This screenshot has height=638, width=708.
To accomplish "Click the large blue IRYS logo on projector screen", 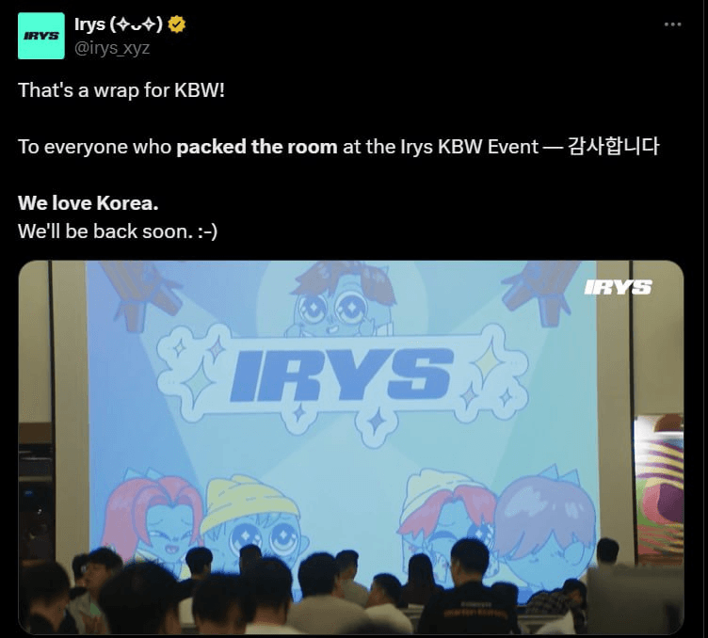I will [341, 375].
